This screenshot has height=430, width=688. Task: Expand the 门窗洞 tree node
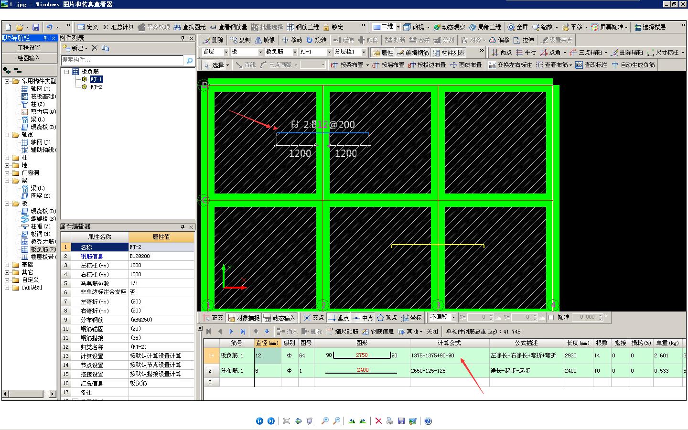[x=7, y=173]
